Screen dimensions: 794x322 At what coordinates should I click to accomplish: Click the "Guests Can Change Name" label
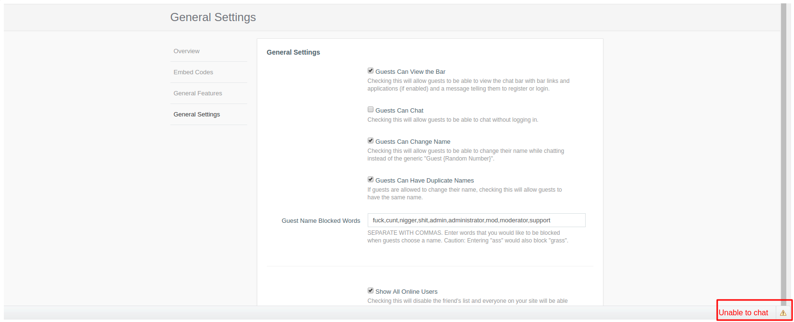coord(413,142)
